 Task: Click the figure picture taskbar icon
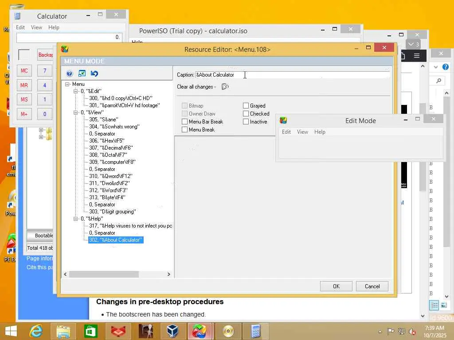click(145, 331)
